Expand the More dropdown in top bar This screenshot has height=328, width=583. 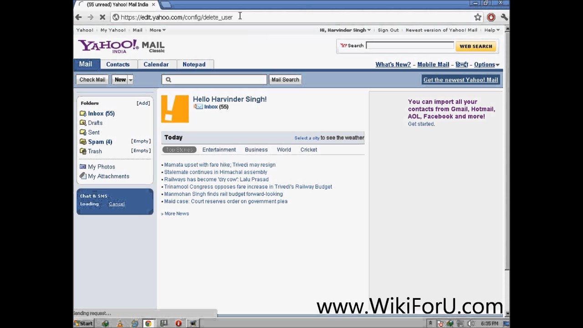tap(158, 30)
